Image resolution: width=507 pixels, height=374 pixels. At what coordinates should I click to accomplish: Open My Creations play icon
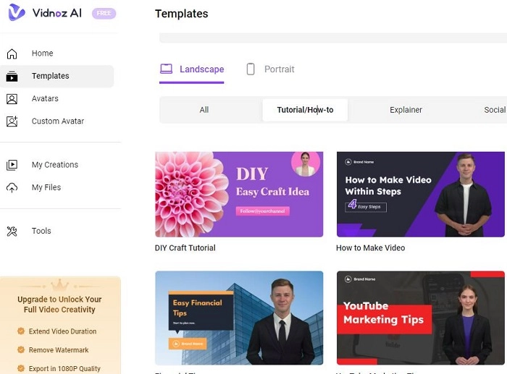[x=12, y=165]
